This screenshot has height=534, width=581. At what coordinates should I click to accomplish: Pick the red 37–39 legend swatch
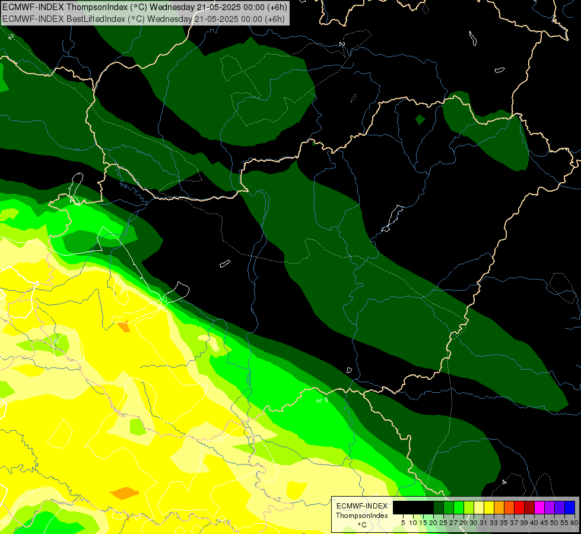tap(519, 507)
